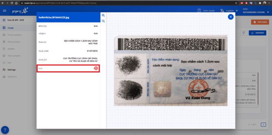The width and height of the screenshot is (272, 135).
Task: Open the User Guide link
Action: tap(209, 11)
